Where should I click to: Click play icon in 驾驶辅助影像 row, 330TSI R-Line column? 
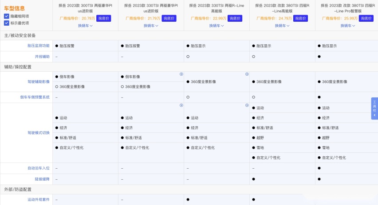point(247,74)
